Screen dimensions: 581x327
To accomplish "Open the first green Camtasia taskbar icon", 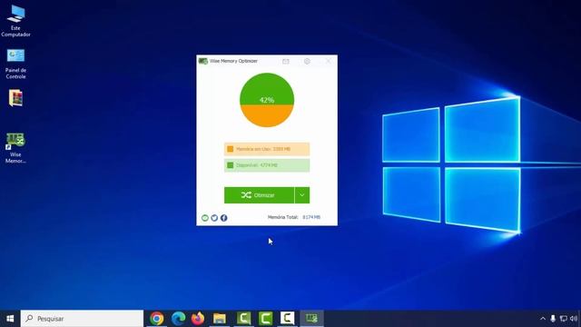I will [x=244, y=319].
